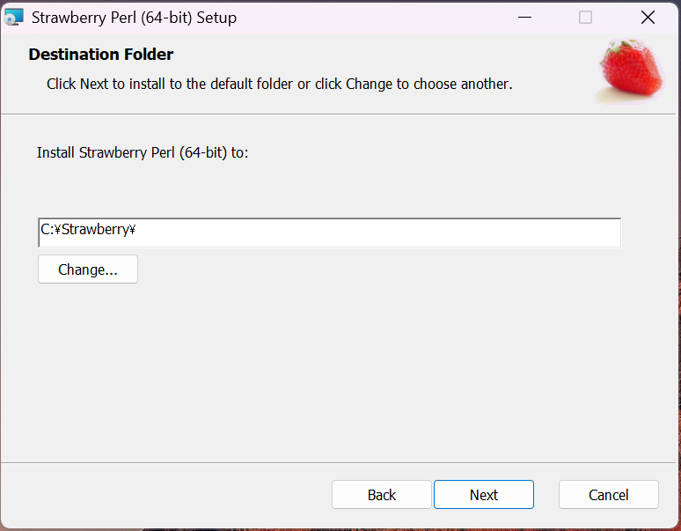The width and height of the screenshot is (681, 531).
Task: Click the separator line above the Back button
Action: (334, 462)
